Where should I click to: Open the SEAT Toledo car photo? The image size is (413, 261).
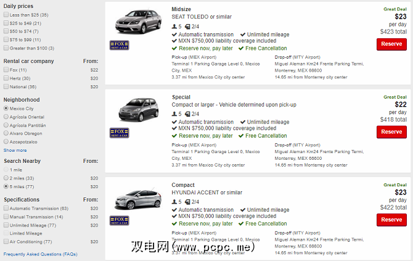(x=138, y=22)
